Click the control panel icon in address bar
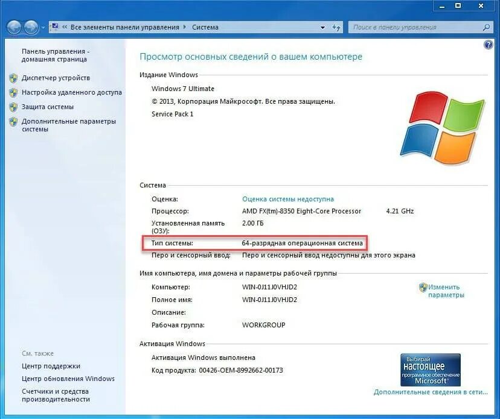 coord(55,27)
